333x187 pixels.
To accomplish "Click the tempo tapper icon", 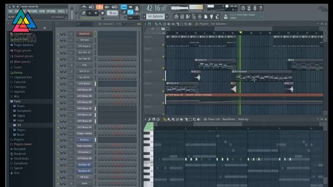I will tap(217, 16).
